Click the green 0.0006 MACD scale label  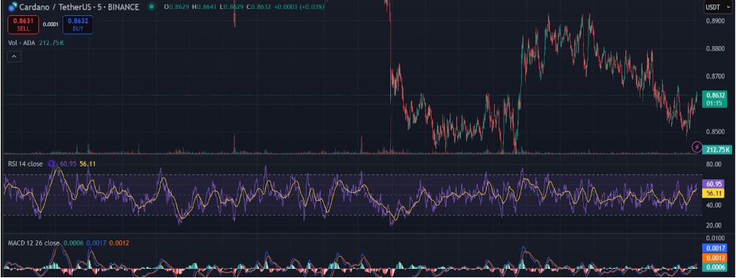(714, 267)
